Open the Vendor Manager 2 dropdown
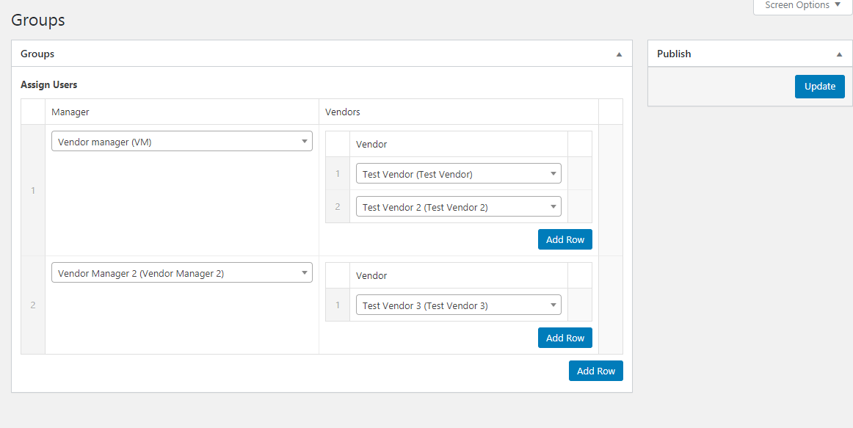Image resolution: width=853 pixels, height=428 pixels. coord(182,273)
